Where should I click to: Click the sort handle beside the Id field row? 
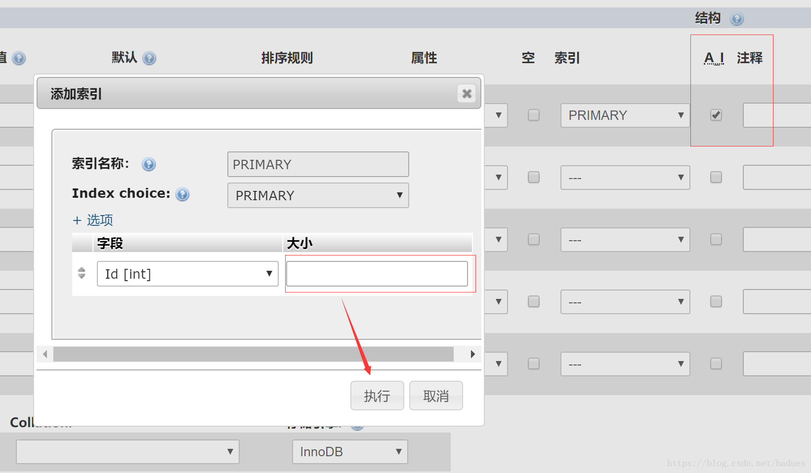click(x=81, y=273)
